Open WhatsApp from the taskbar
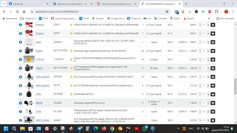 (145, 129)
